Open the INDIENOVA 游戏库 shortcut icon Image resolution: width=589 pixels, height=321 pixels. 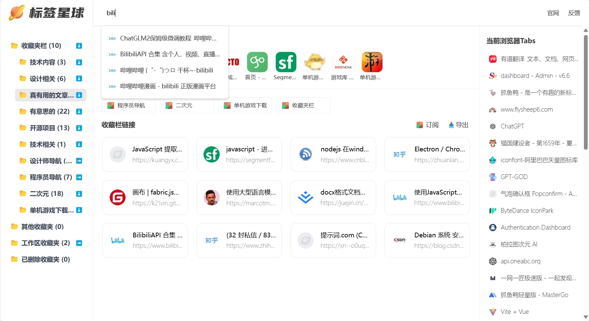point(343,62)
